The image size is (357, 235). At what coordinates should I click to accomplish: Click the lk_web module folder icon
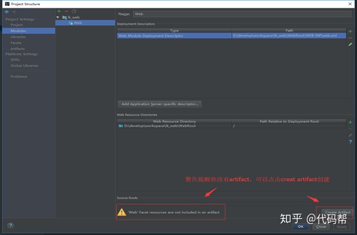coord(65,17)
